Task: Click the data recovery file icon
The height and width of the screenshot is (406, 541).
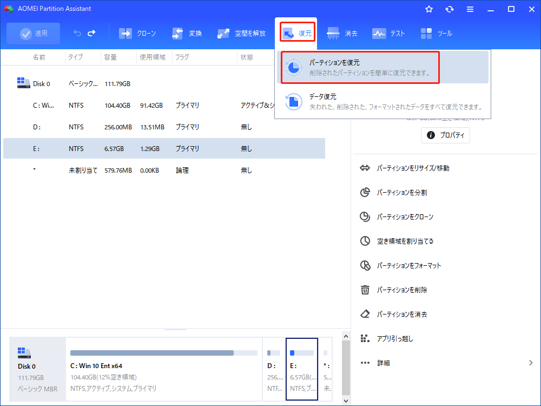Action: pyautogui.click(x=294, y=102)
